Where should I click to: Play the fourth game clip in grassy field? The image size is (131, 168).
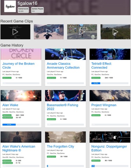click(115, 32)
